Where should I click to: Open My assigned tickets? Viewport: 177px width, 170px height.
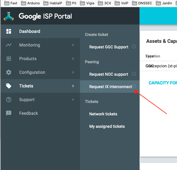[x=107, y=126]
